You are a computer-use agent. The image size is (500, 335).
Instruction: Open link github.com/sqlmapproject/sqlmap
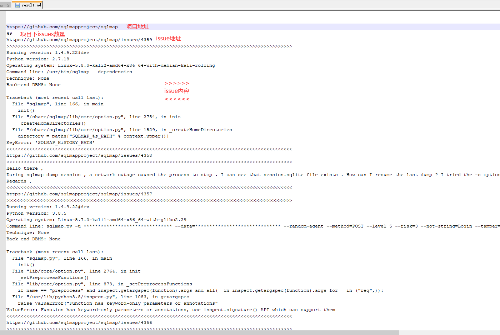click(61, 26)
